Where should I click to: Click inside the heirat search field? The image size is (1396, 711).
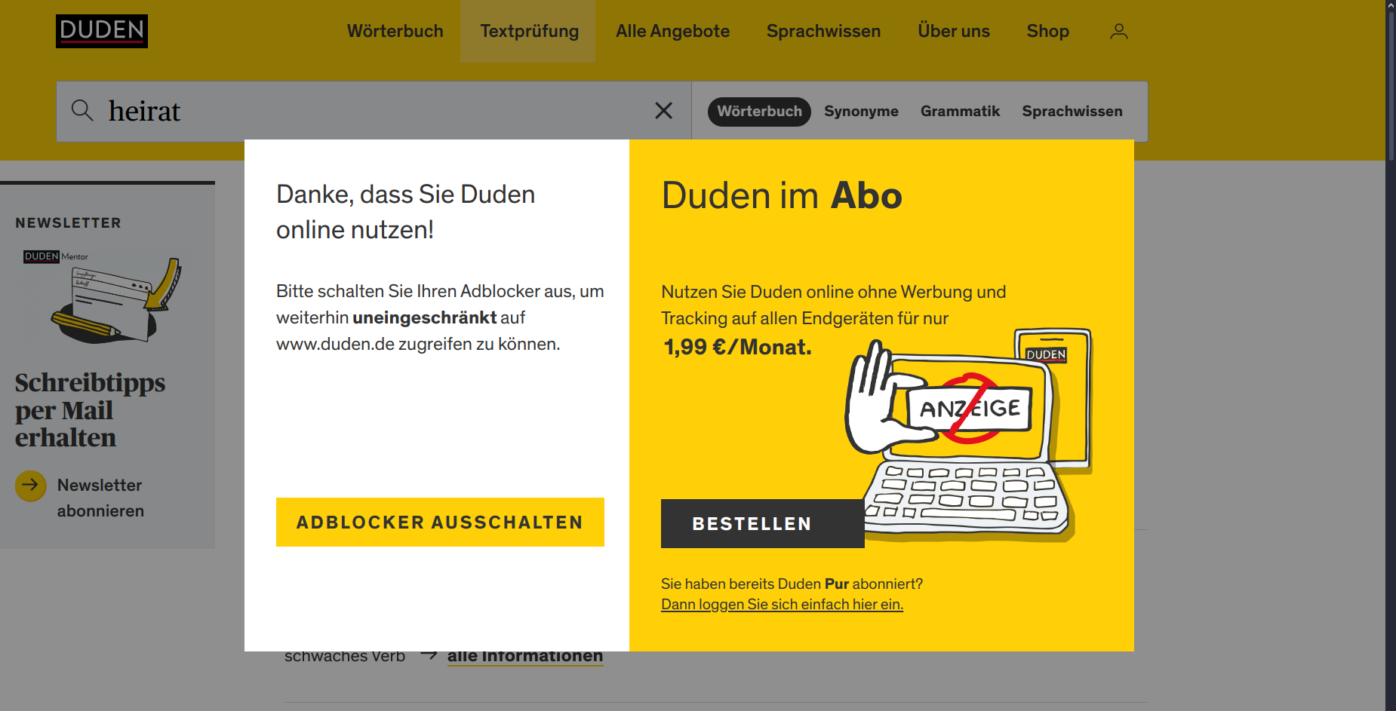(x=302, y=110)
